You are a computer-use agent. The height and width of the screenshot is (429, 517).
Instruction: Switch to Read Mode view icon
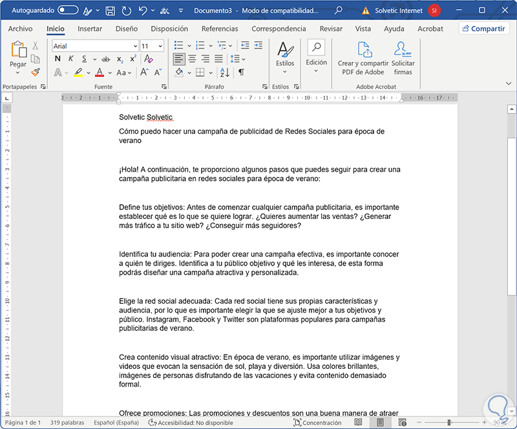(358, 422)
